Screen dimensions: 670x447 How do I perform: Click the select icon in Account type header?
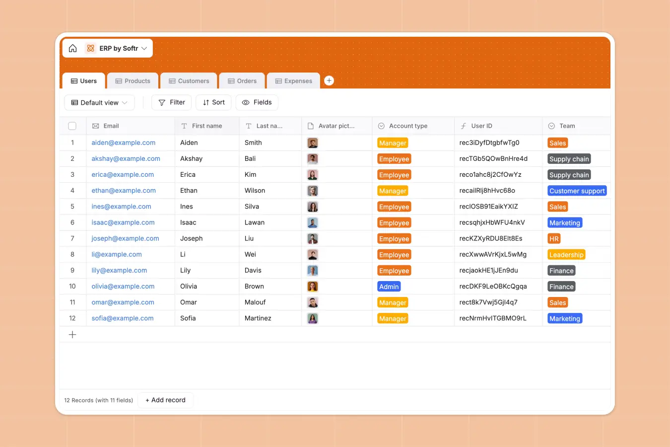pos(381,126)
